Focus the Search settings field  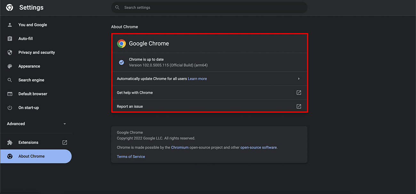coord(209,7)
